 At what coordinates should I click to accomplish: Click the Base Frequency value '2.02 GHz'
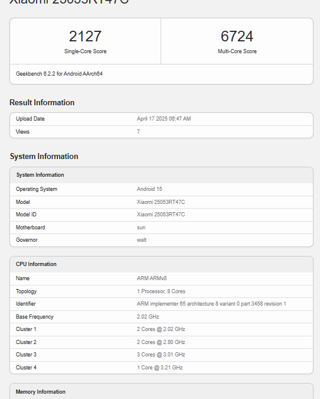point(148,317)
